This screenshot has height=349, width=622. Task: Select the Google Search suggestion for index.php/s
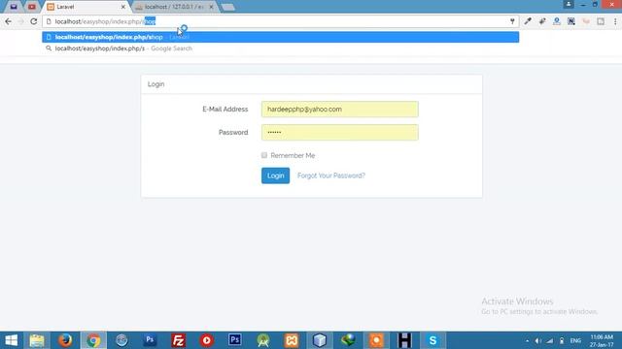point(281,48)
